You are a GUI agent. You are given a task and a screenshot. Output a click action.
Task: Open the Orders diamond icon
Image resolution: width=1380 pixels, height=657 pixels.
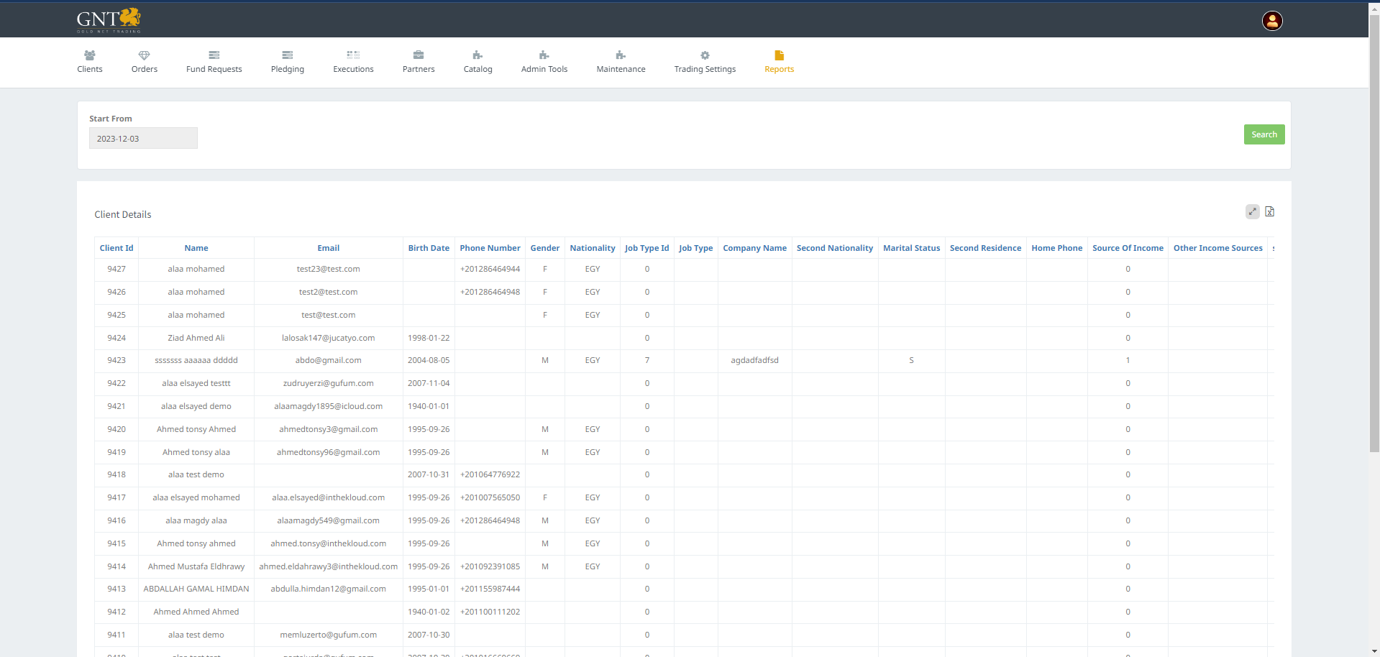(x=144, y=55)
